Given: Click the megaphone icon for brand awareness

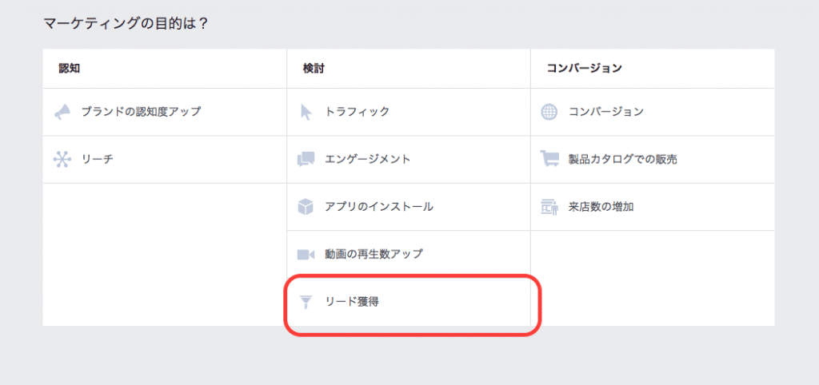Looking at the screenshot, I should 62,112.
